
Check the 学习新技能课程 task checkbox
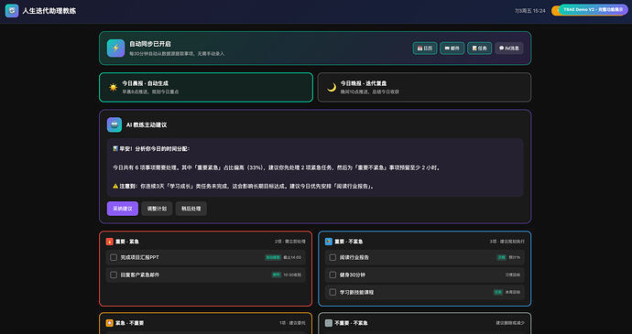332,292
